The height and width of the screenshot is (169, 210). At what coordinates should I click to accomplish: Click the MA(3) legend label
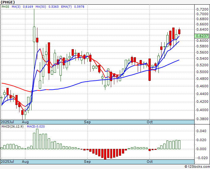coord(16,7)
